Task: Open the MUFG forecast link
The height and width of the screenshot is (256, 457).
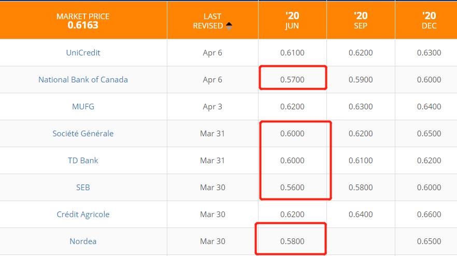Action: 83,106
